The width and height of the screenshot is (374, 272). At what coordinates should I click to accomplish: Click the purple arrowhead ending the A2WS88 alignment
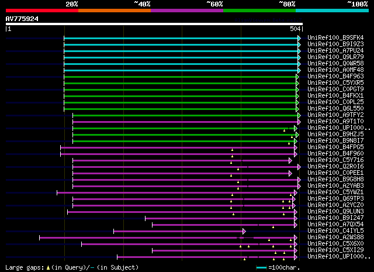pos(296,237)
